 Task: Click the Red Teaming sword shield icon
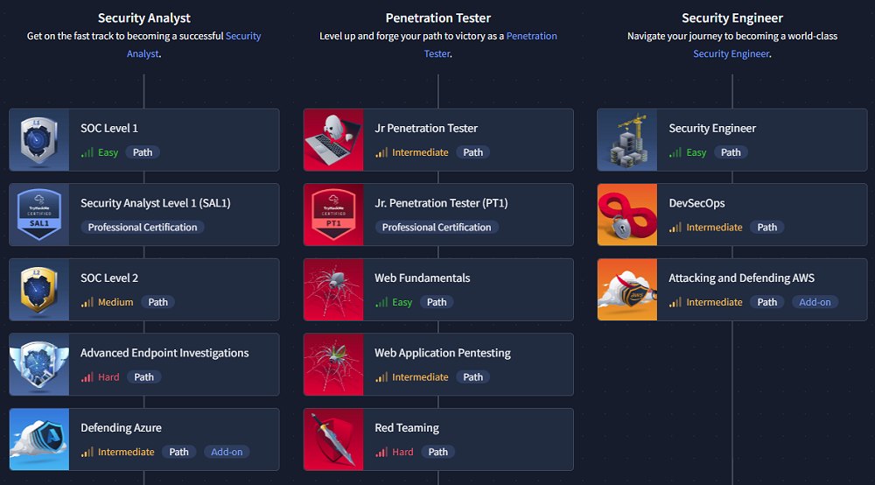333,439
